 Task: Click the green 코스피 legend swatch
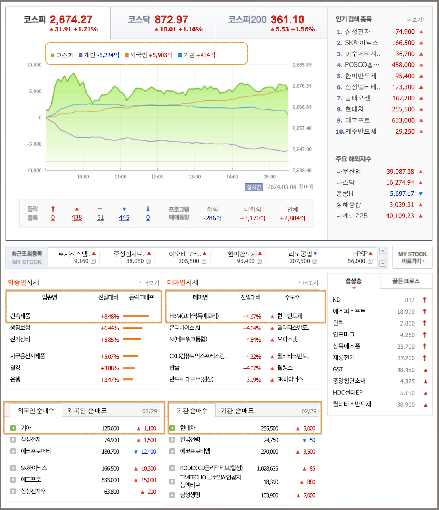click(x=53, y=55)
